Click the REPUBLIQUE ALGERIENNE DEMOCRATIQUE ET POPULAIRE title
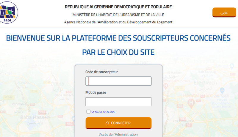Image resolution: width=238 pixels, height=137 pixels. (x=118, y=7)
